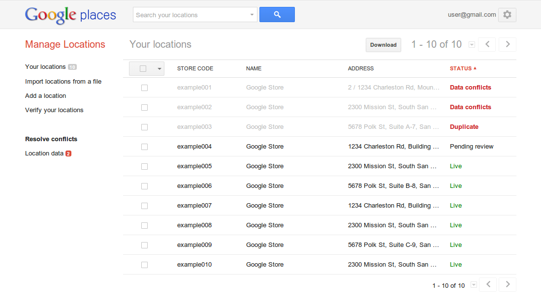Tick the checkbox for example010
The width and height of the screenshot is (541, 305).
point(144,265)
